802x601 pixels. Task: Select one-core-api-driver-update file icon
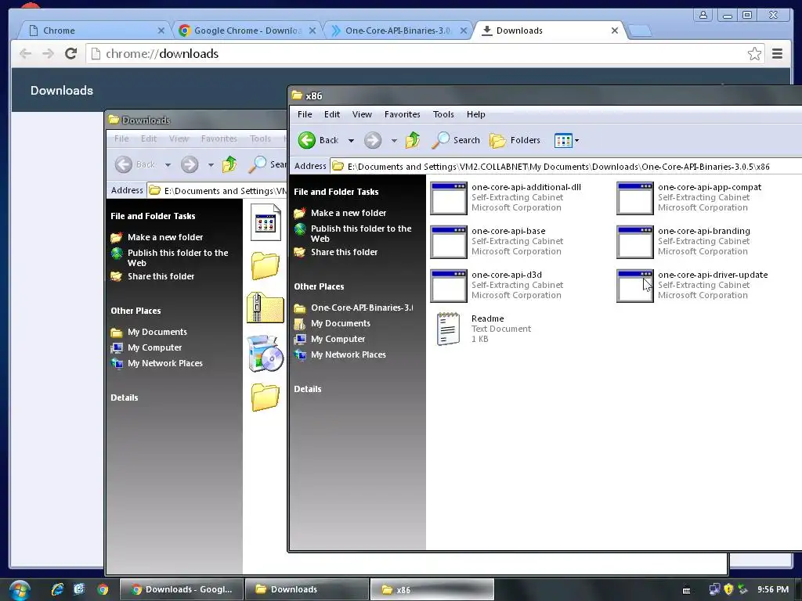point(634,286)
